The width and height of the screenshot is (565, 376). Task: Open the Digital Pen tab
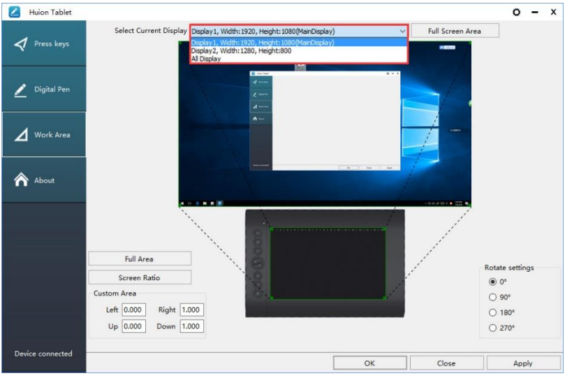[x=44, y=89]
